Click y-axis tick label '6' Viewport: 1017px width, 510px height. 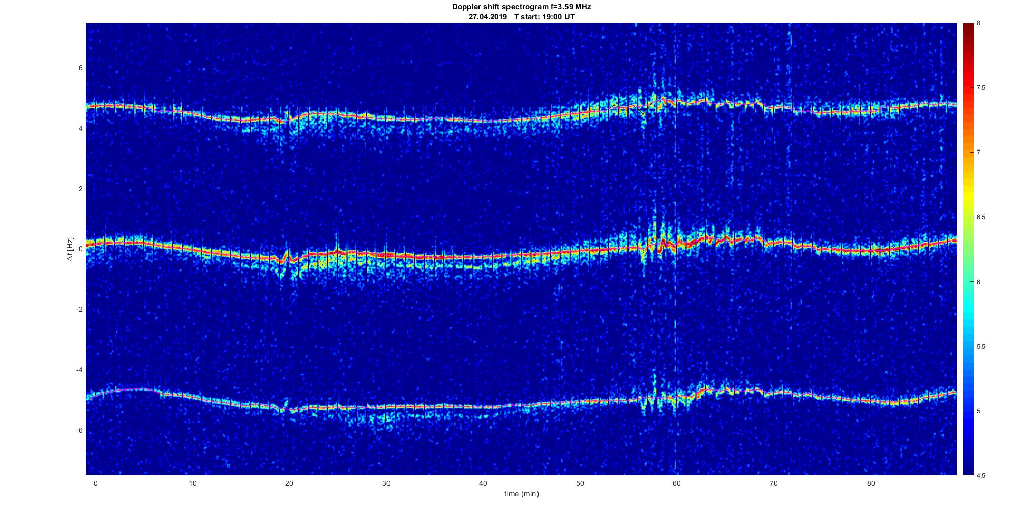(81, 68)
